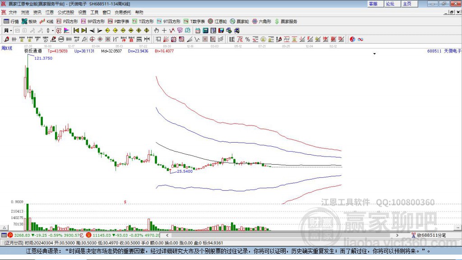Select the red target circle tool
This screenshot has height=260, width=462.
92,39
